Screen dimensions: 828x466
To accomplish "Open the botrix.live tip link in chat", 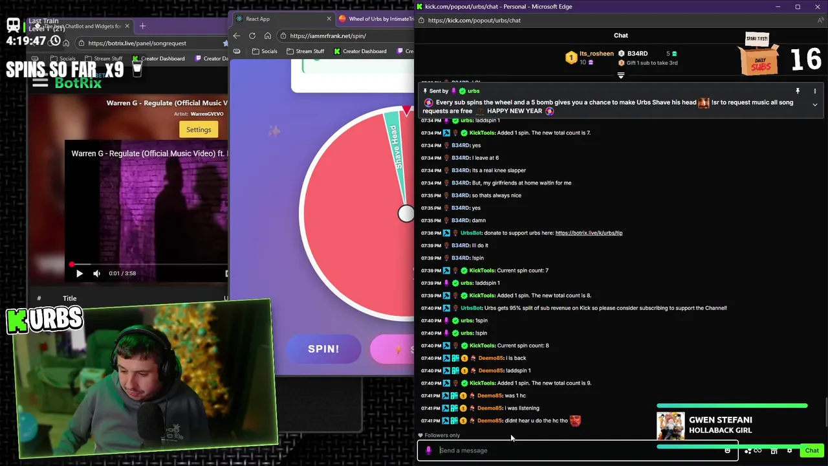I will [x=589, y=233].
